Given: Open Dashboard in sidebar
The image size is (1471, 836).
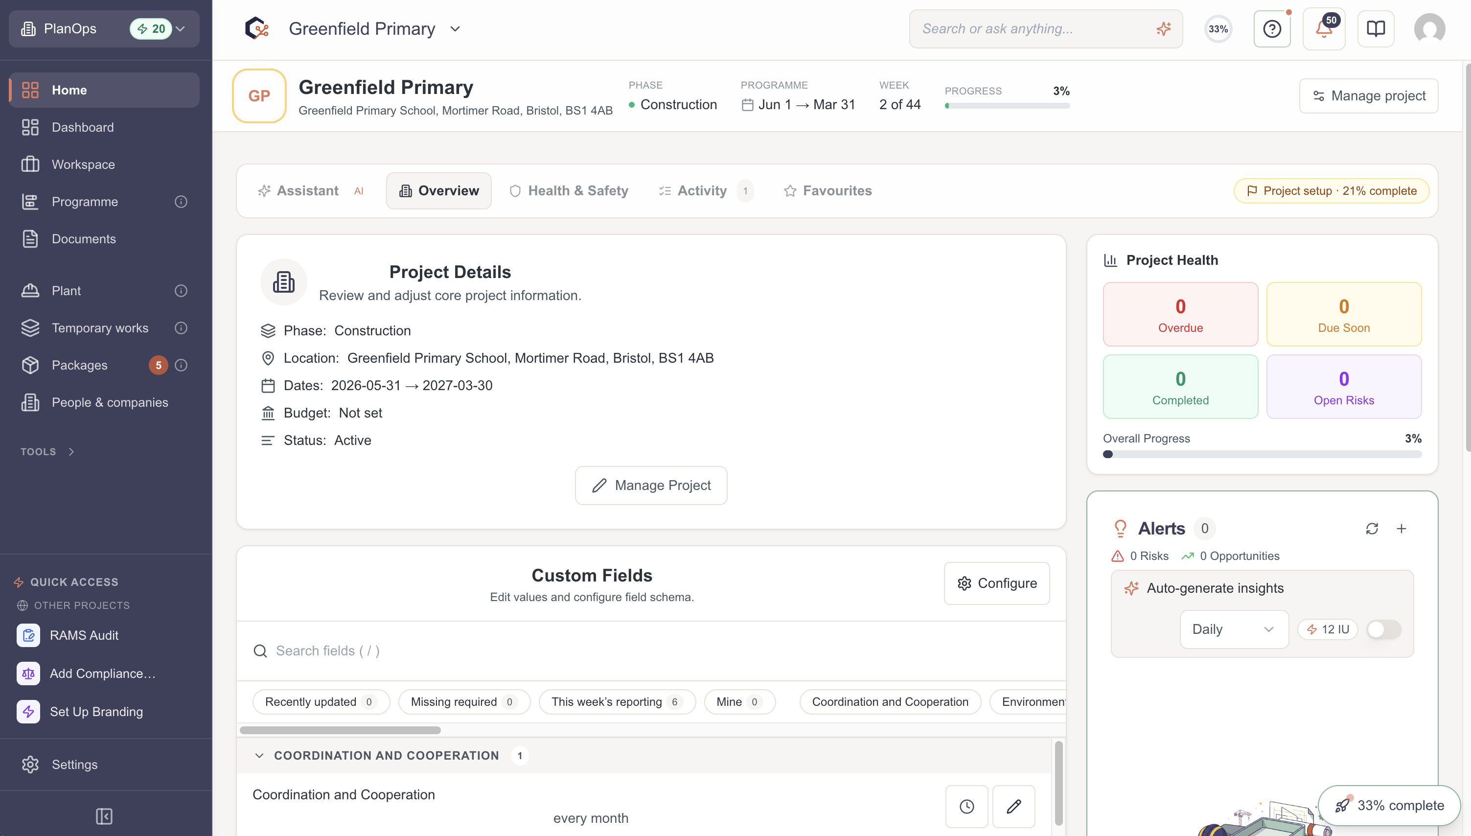Looking at the screenshot, I should point(104,127).
